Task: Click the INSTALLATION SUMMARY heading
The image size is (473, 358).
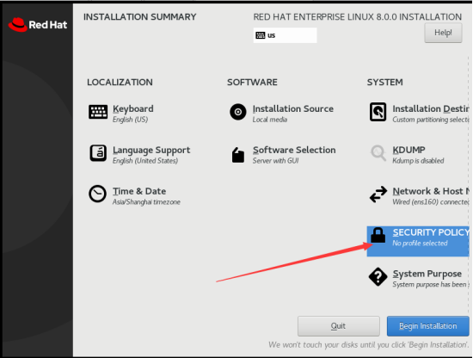Action: [x=139, y=17]
